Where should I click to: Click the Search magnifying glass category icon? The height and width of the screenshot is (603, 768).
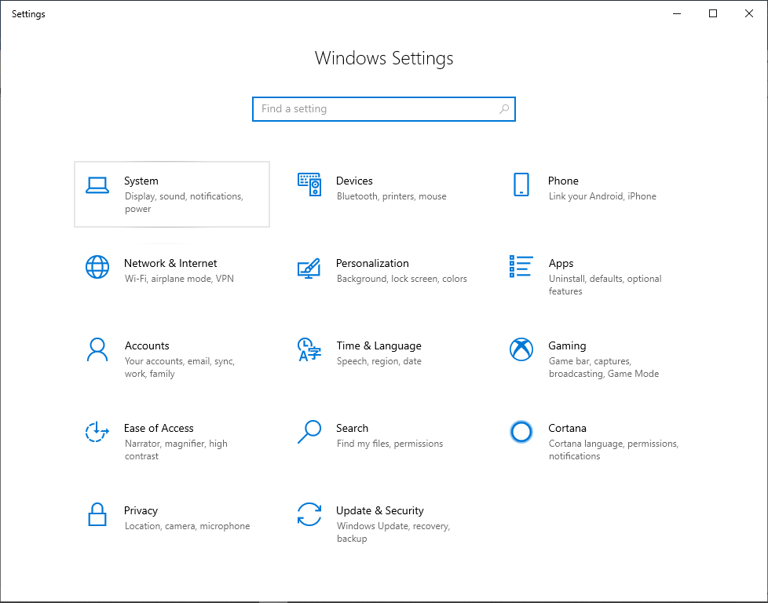(x=309, y=432)
